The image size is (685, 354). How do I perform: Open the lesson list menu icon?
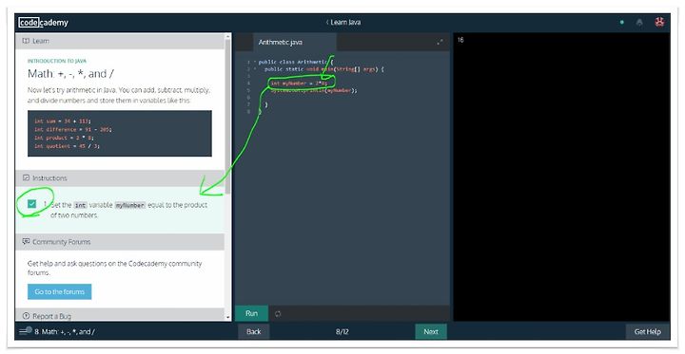25,331
